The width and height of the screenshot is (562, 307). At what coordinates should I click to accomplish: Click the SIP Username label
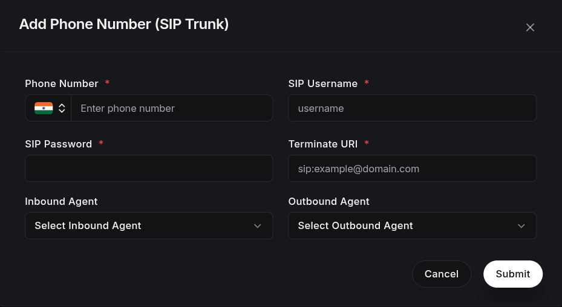coord(323,84)
